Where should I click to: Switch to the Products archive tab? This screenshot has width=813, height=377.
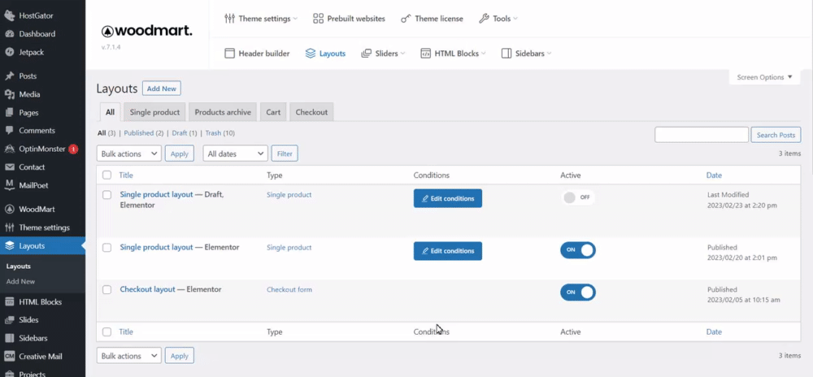point(224,112)
